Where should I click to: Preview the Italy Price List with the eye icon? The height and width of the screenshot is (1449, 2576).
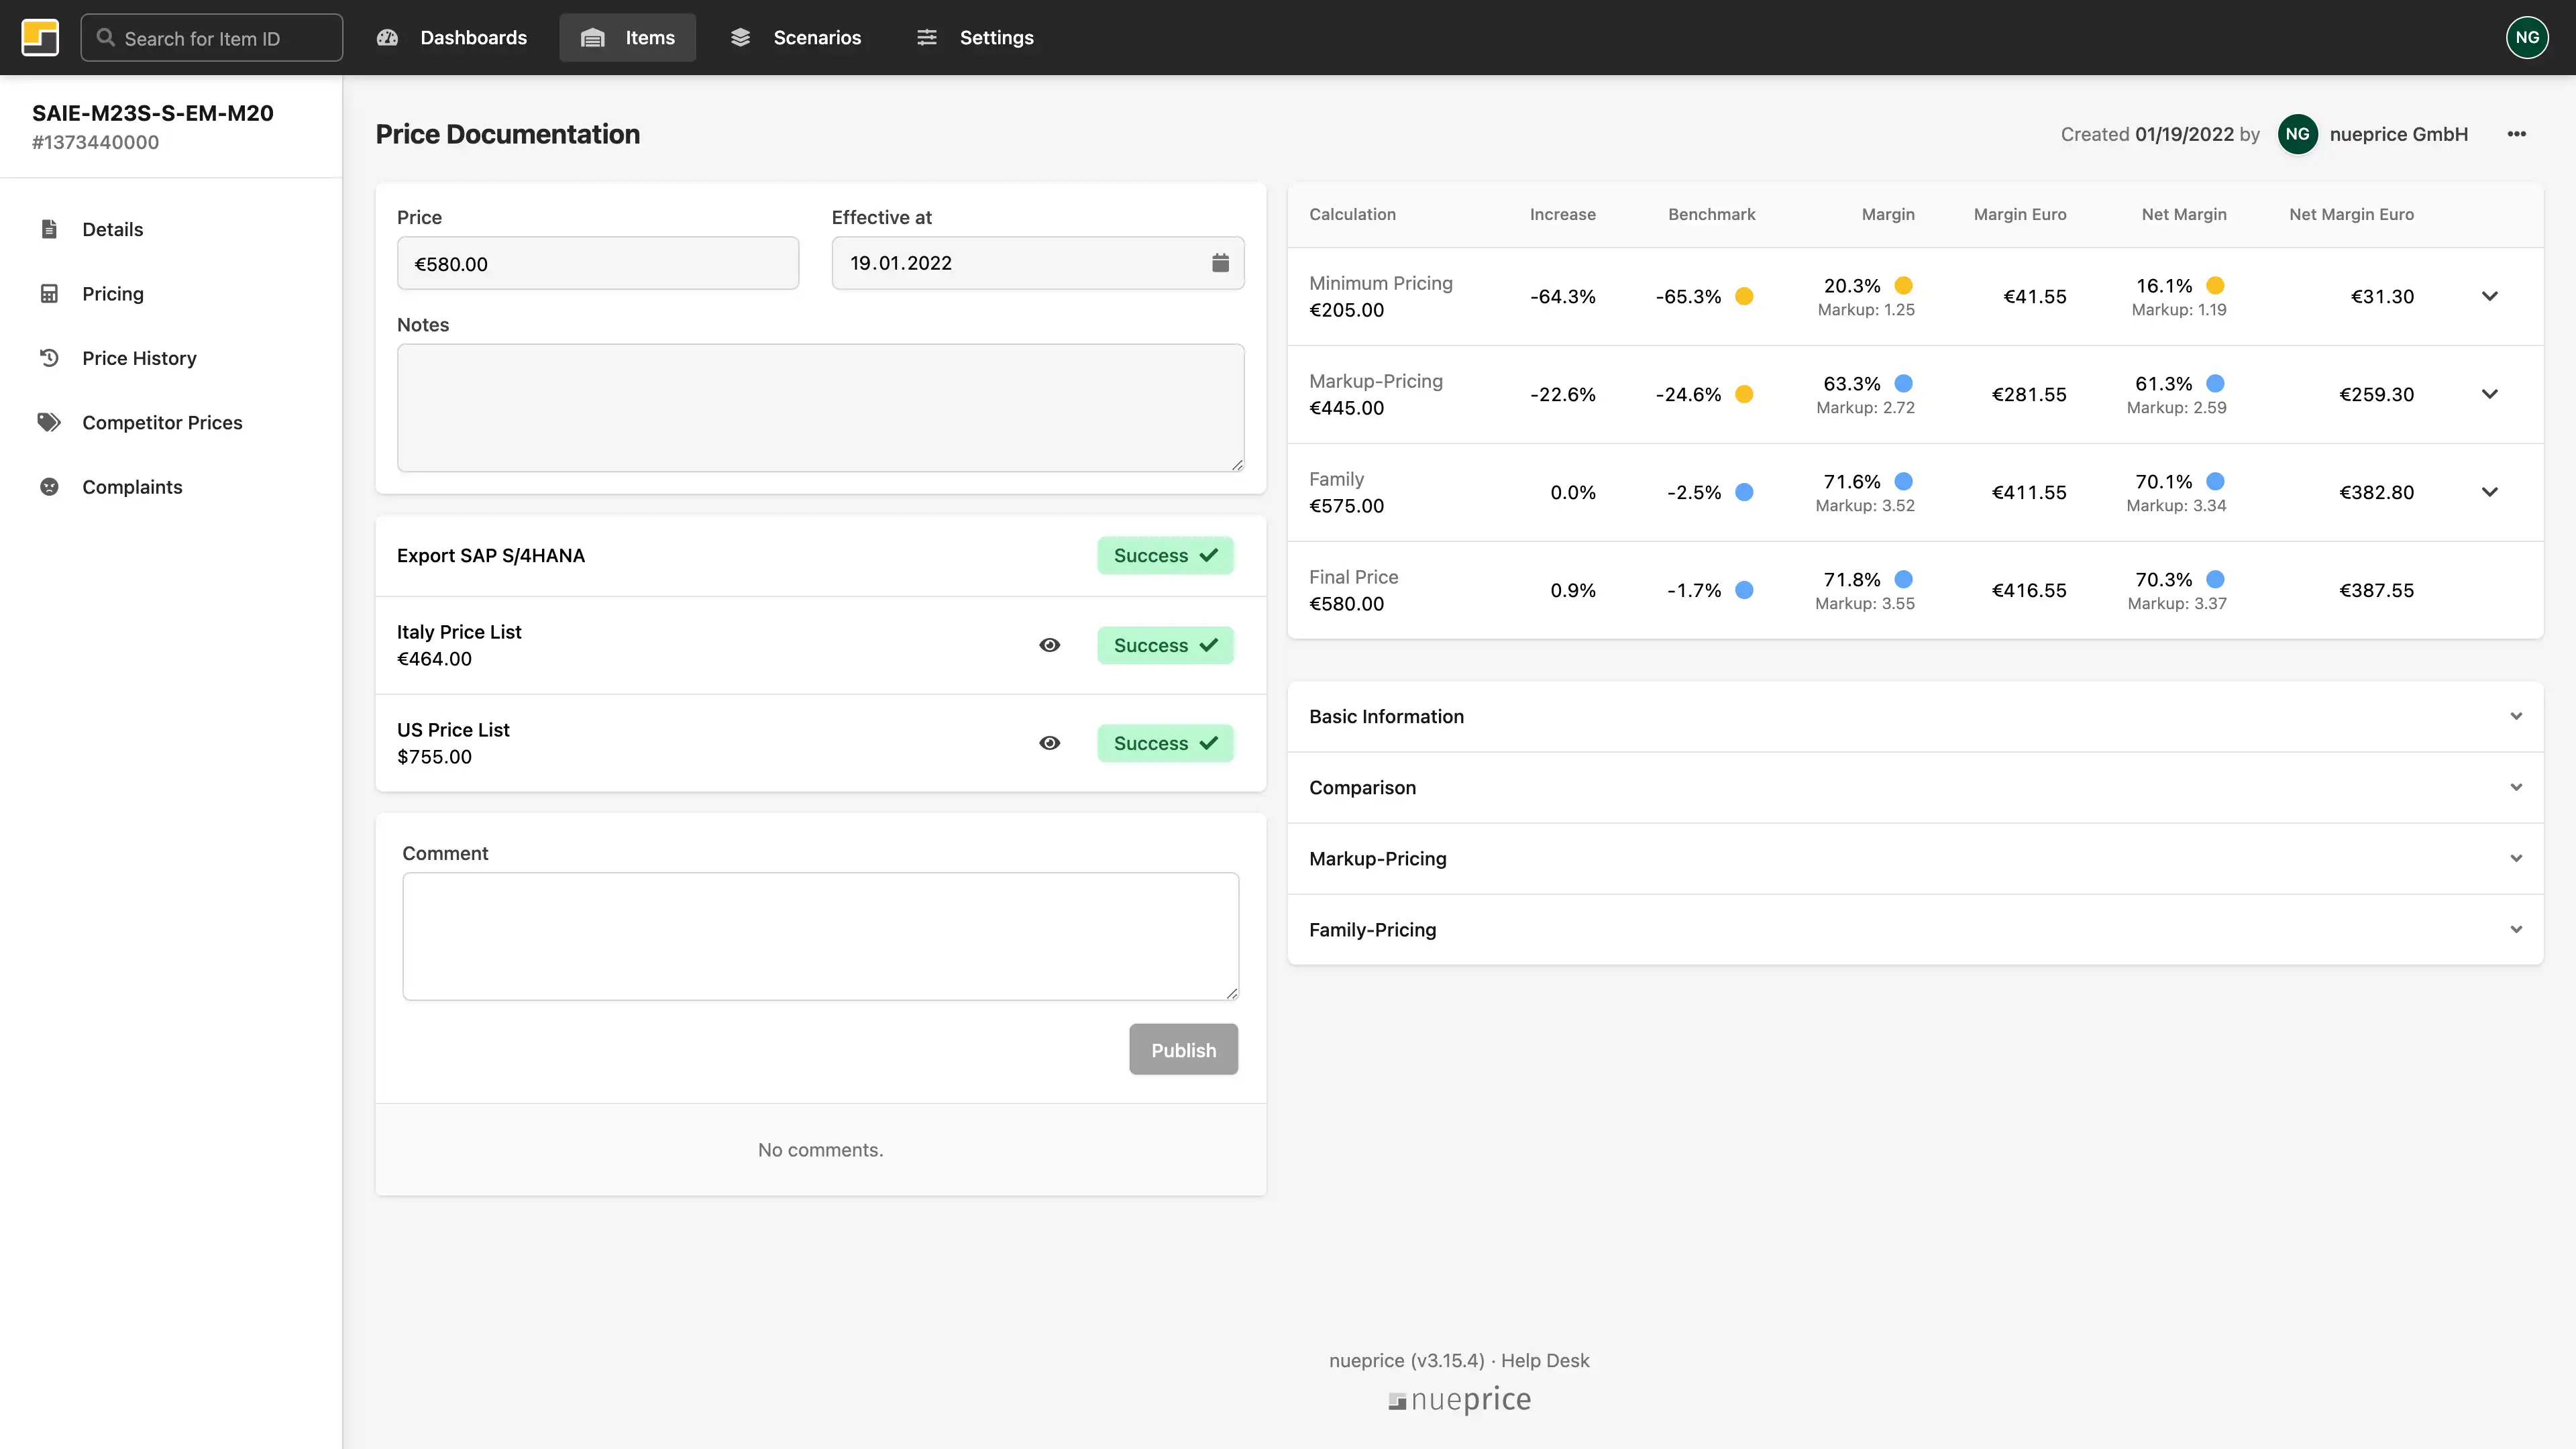[x=1050, y=645]
